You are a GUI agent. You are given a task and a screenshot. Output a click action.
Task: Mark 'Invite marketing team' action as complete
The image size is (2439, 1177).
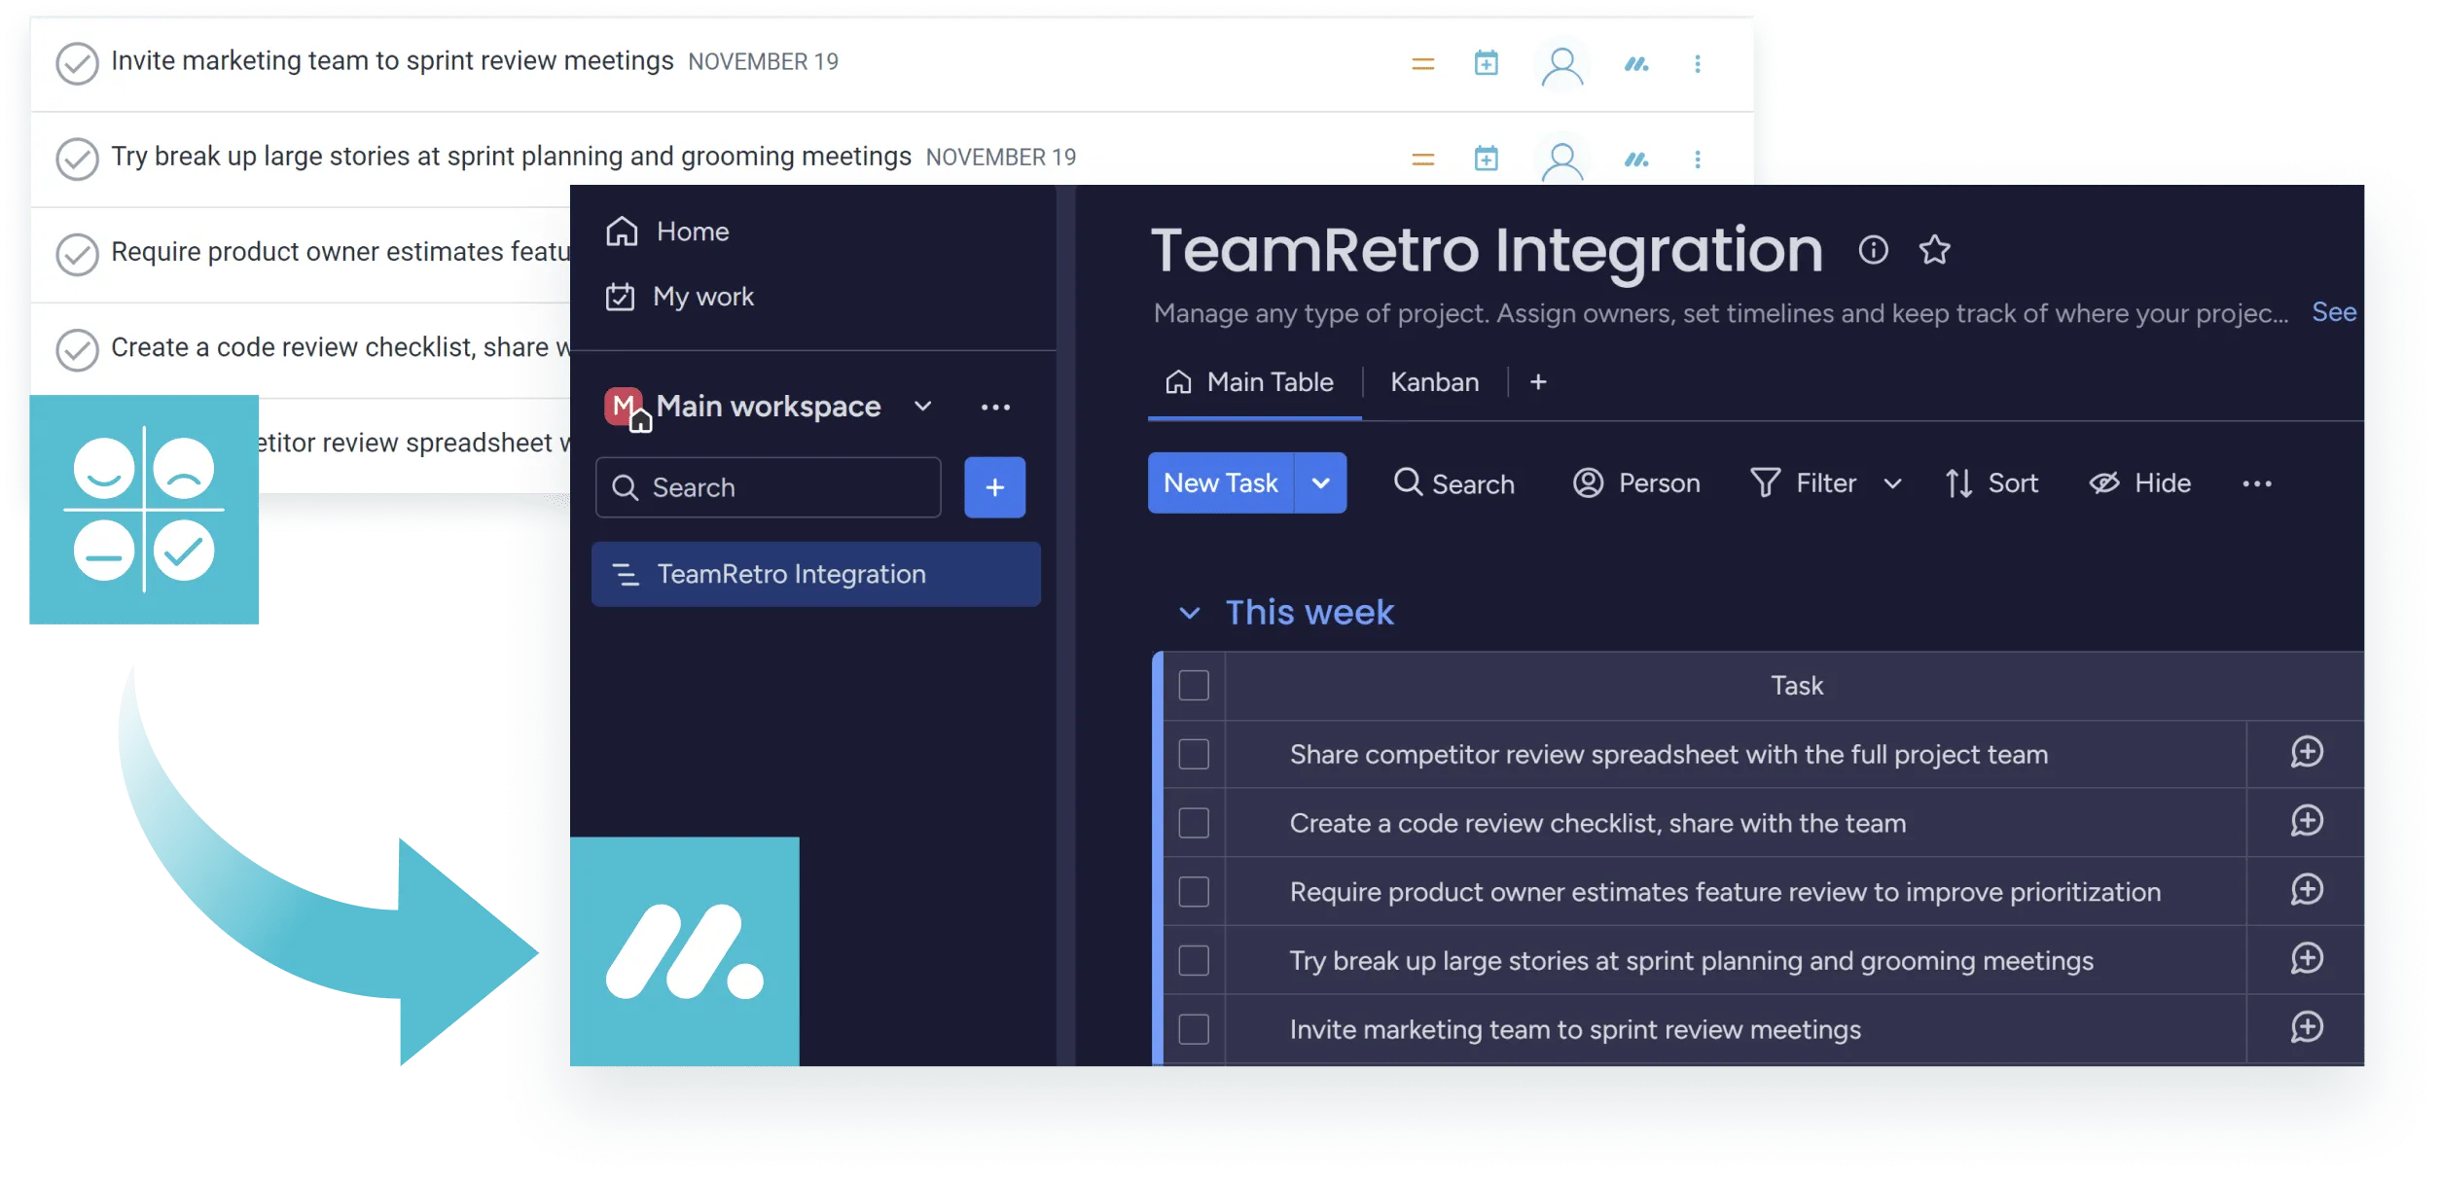point(77,64)
